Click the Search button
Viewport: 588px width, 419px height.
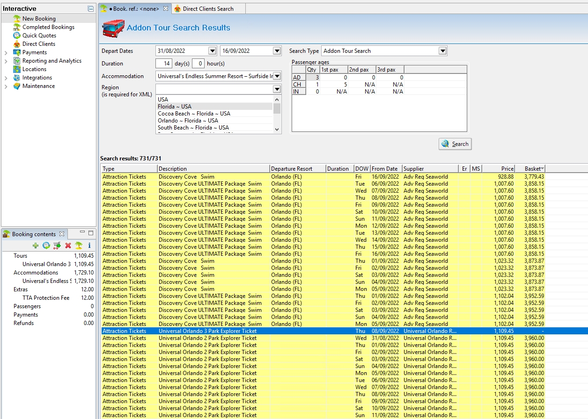[455, 144]
